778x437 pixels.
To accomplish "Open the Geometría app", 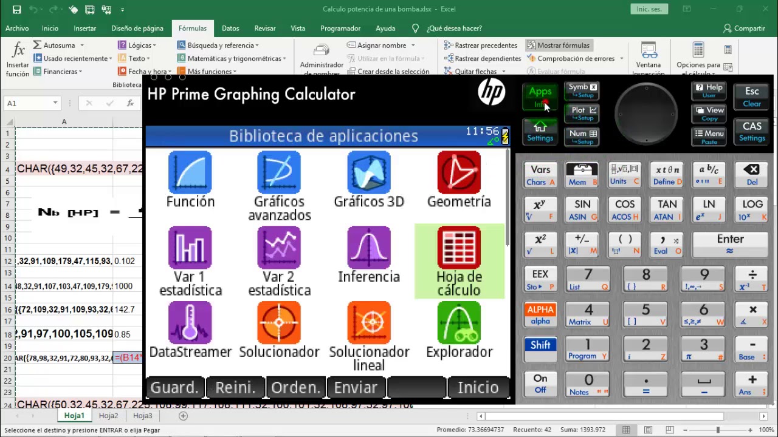I will [x=459, y=180].
